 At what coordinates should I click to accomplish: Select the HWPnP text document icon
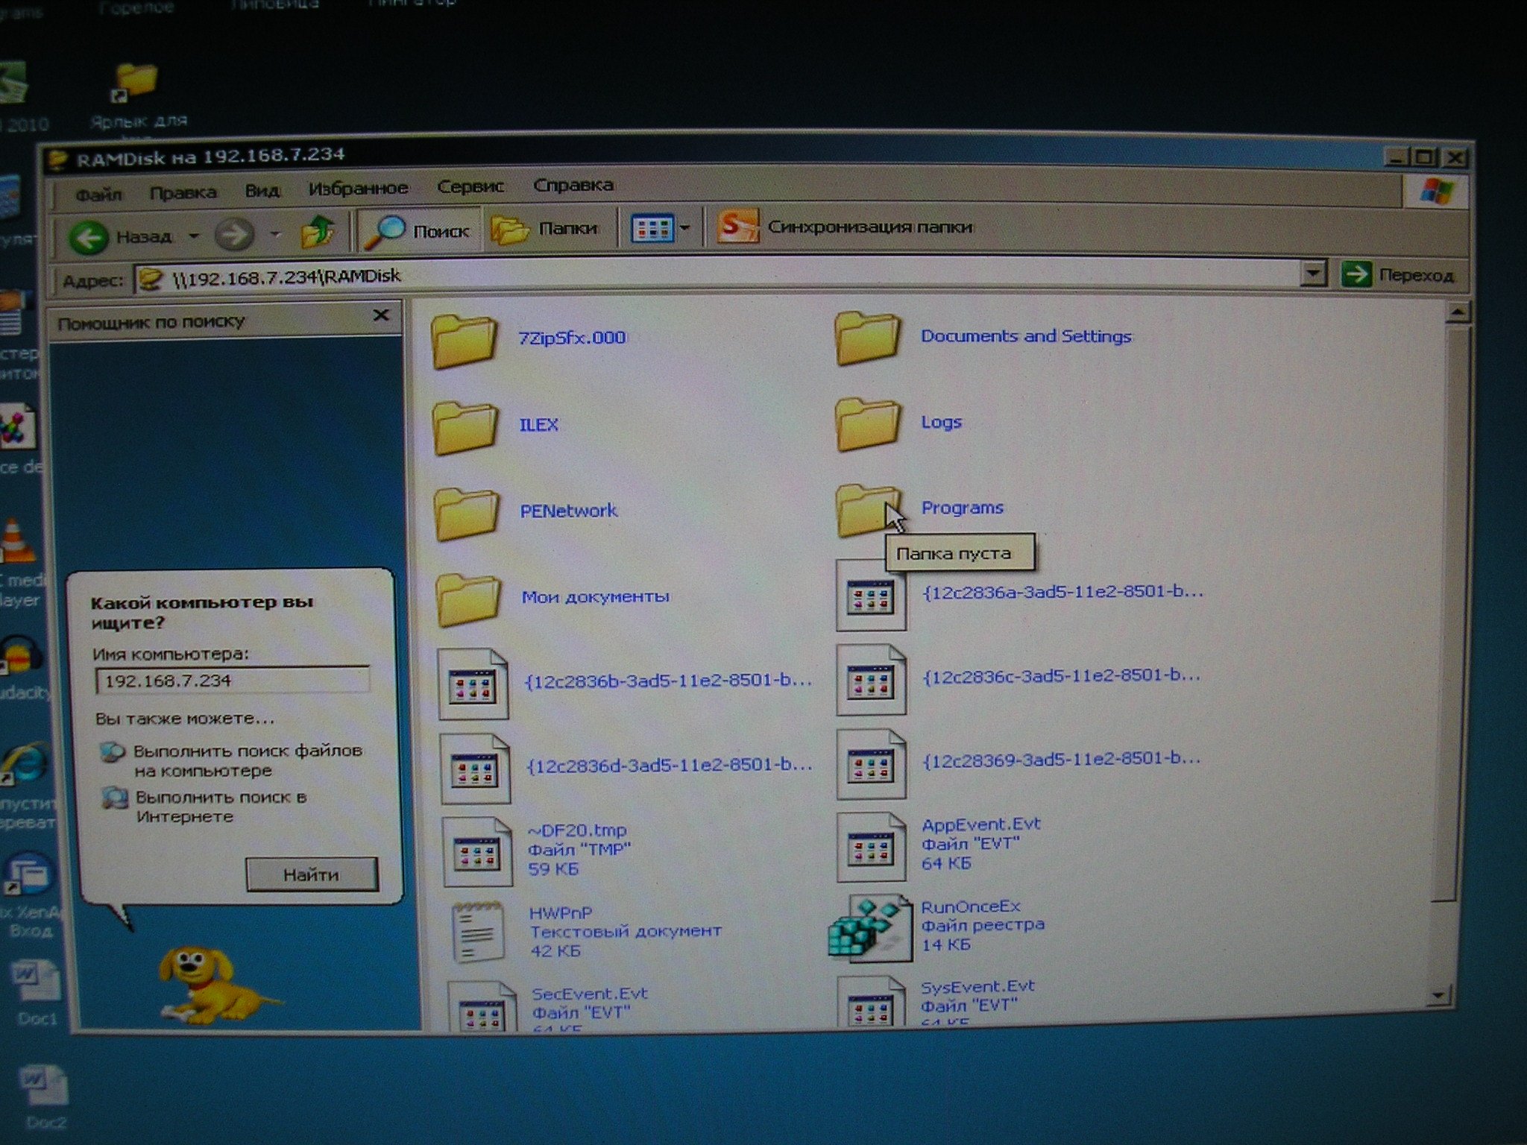(x=476, y=932)
